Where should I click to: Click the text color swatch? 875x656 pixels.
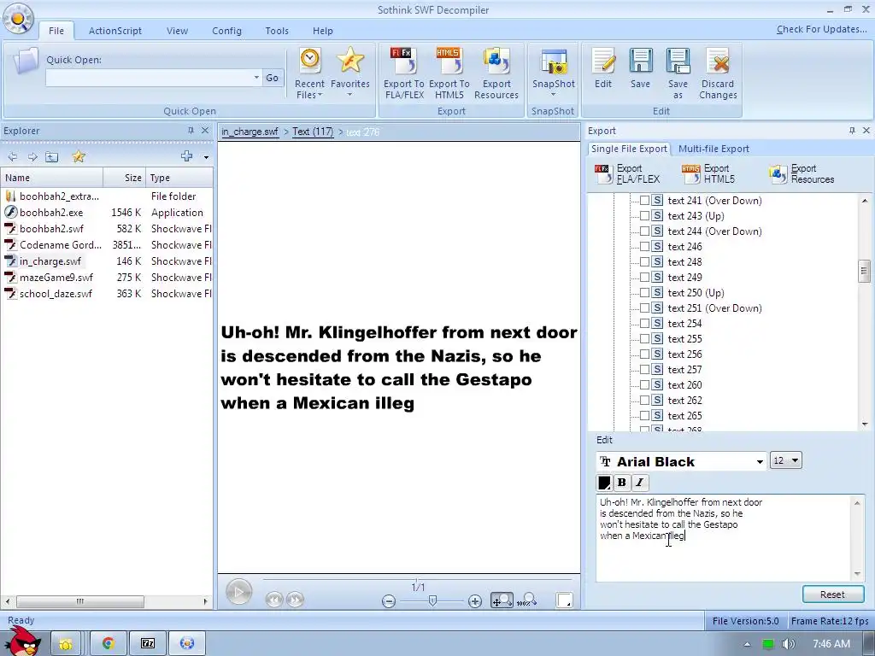(604, 483)
